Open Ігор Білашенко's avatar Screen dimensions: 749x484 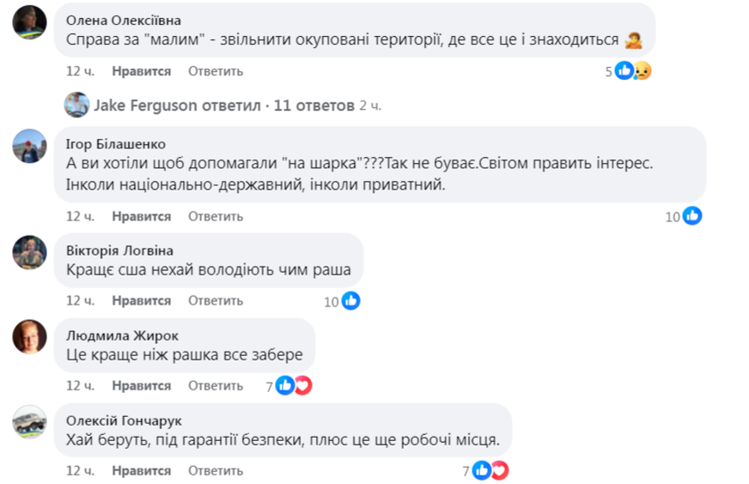(x=29, y=146)
